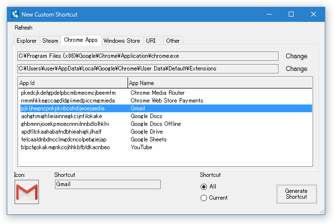
Task: Select the Chrome Apps tab
Action: click(x=81, y=40)
